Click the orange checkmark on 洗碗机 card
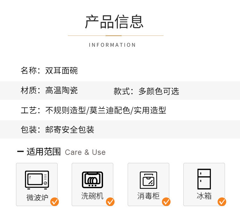The height and width of the screenshot is (216, 240). coord(110,202)
